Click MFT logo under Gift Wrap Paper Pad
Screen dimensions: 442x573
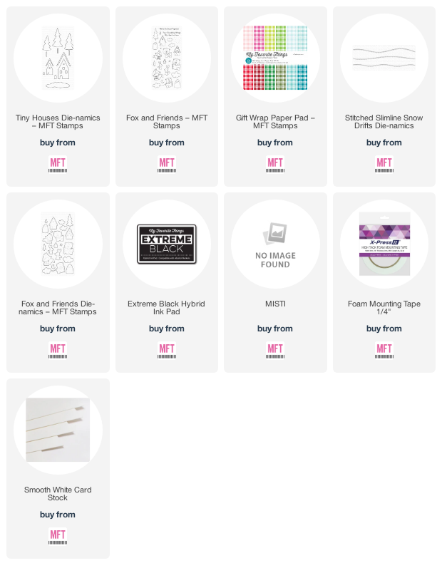click(275, 164)
